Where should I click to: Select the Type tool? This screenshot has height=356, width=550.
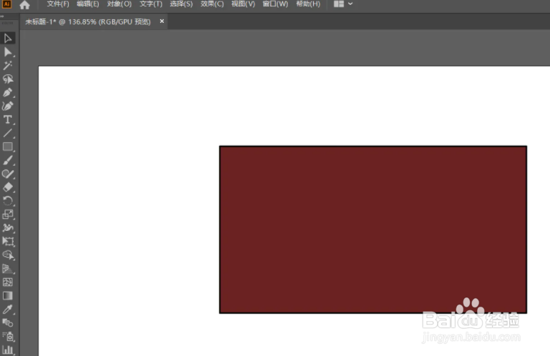[8, 119]
